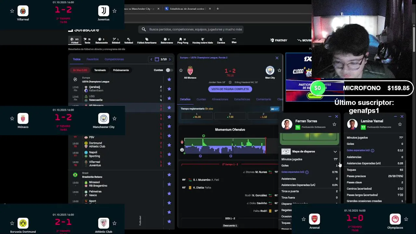Minimize the Ferran Torres player card
This screenshot has height=234, width=416.
[330, 116]
